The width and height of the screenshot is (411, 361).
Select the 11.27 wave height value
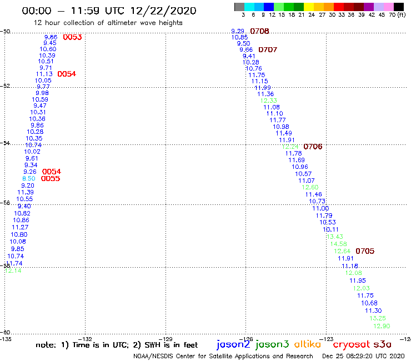click(20, 228)
